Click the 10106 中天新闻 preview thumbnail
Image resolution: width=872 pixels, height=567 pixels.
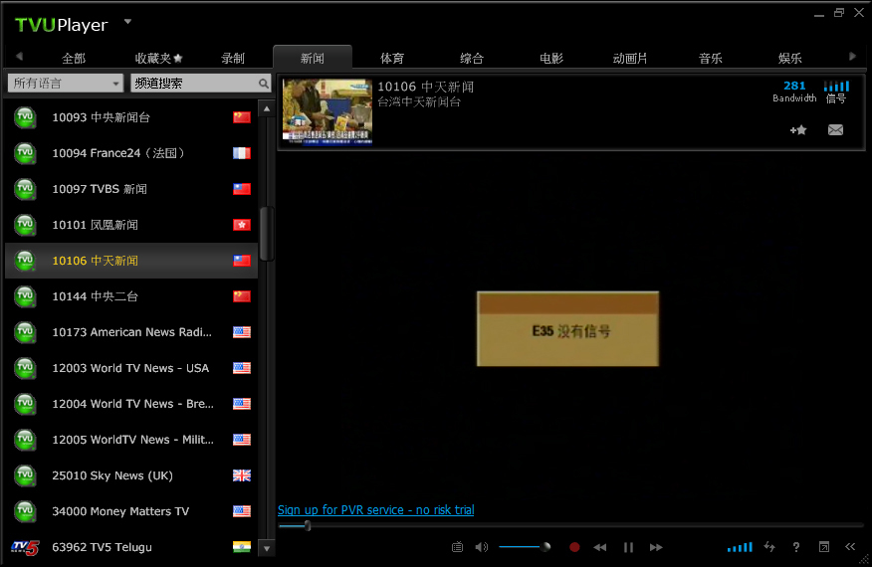pos(327,111)
